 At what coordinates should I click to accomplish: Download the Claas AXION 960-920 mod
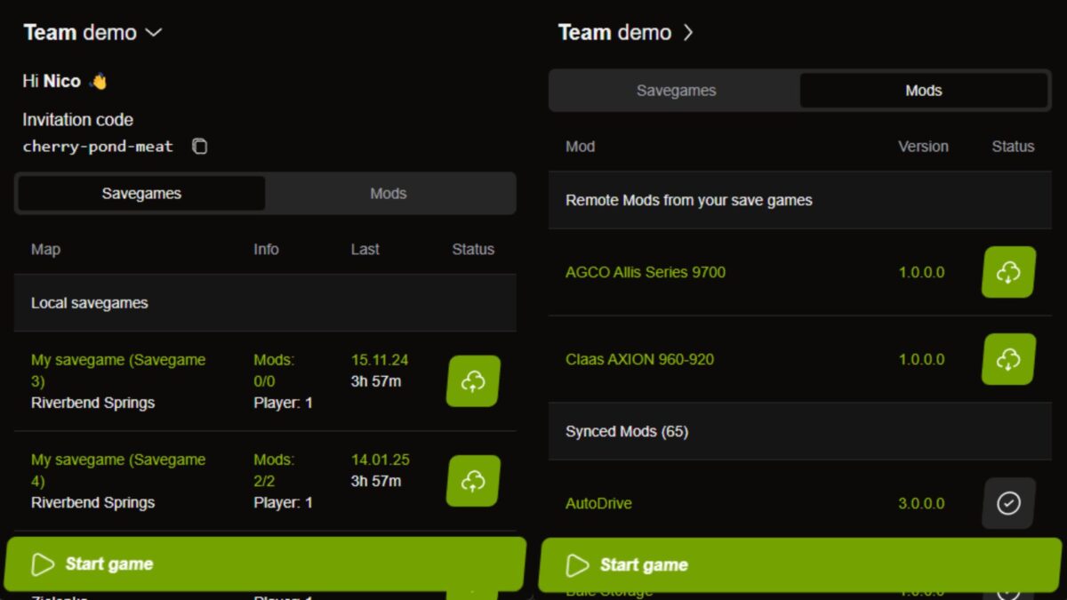pyautogui.click(x=1007, y=359)
